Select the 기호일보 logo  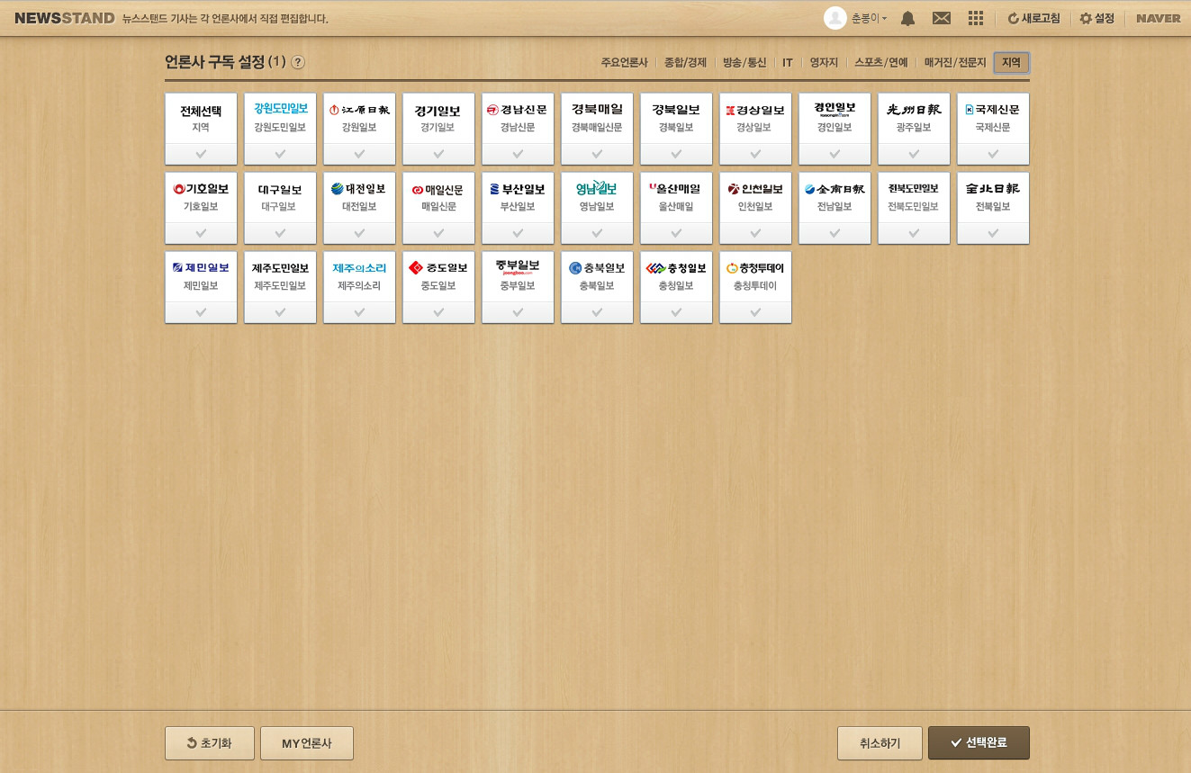click(x=201, y=189)
